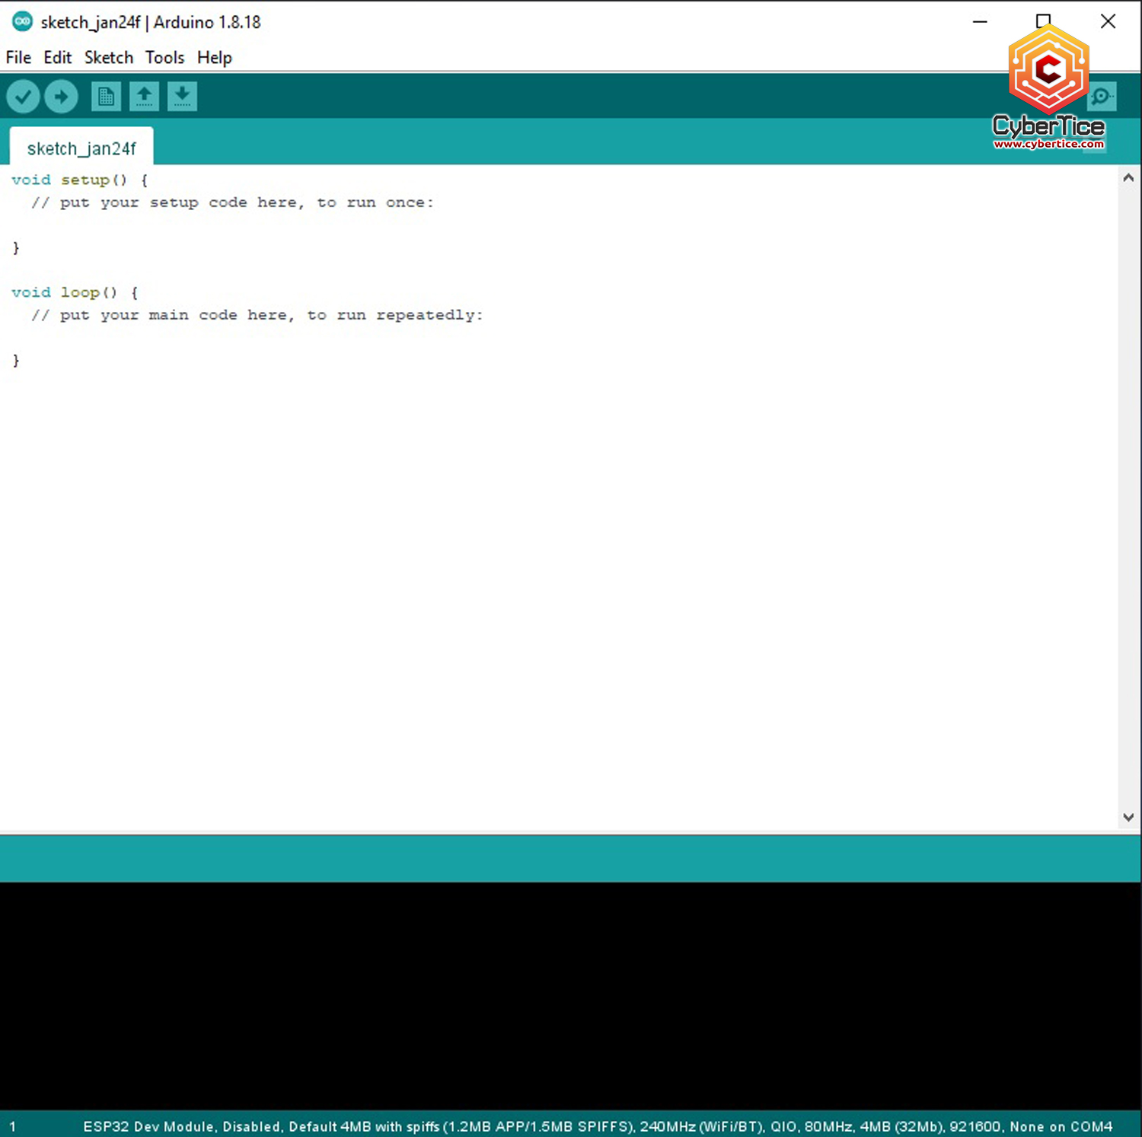Click the Arduino logo in title bar
The width and height of the screenshot is (1142, 1137).
click(x=22, y=22)
